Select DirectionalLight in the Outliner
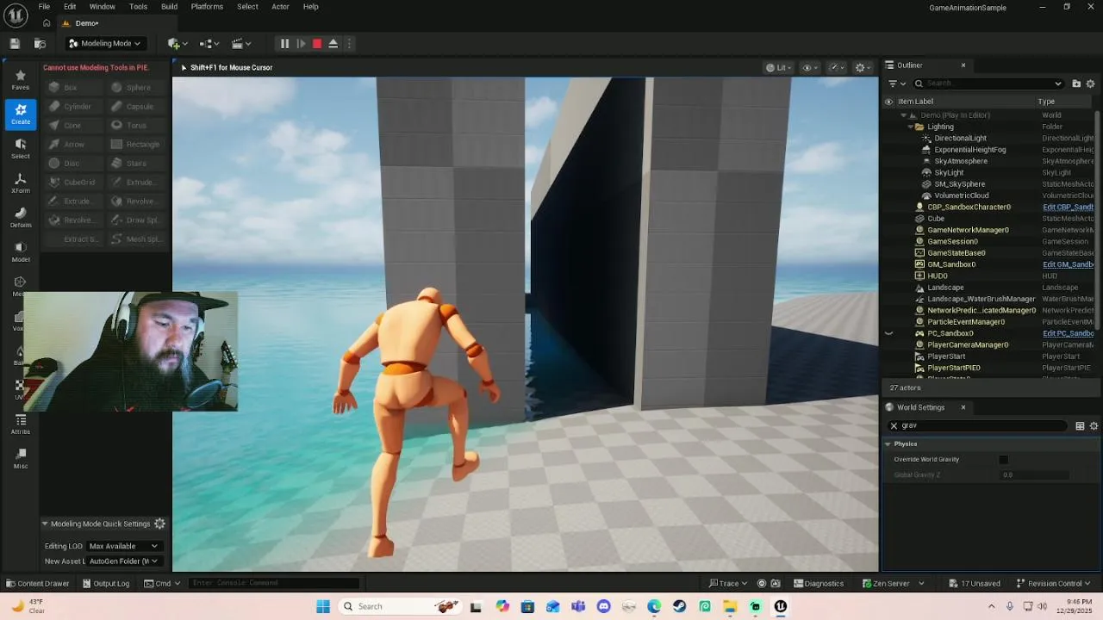The width and height of the screenshot is (1103, 620). point(960,138)
